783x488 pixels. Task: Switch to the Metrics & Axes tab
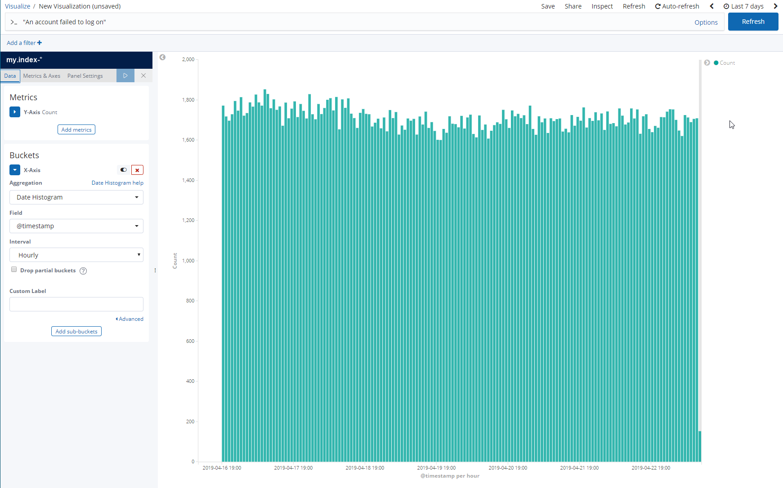[42, 75]
